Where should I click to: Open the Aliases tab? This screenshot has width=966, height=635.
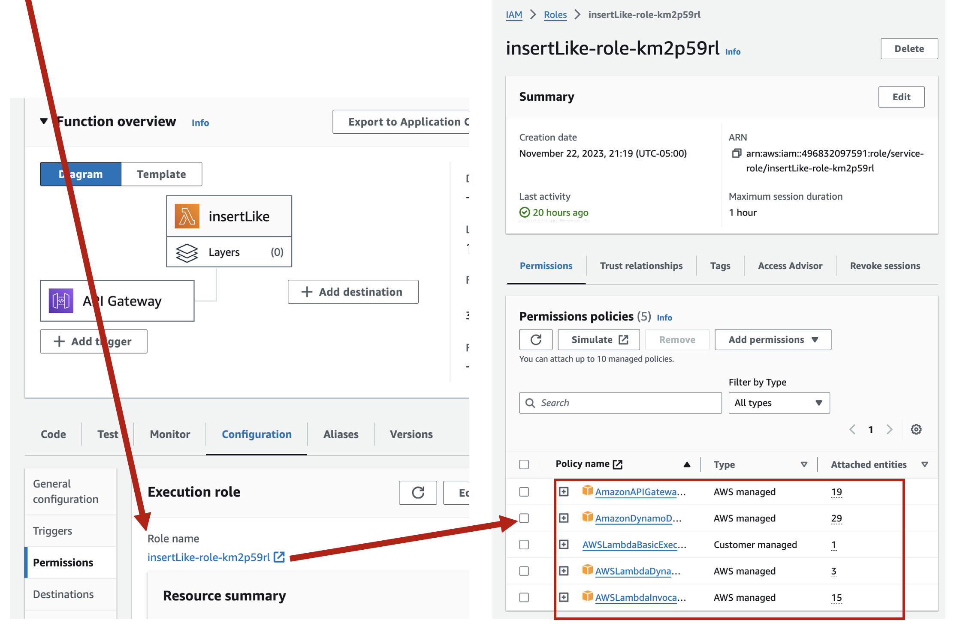[x=341, y=434]
